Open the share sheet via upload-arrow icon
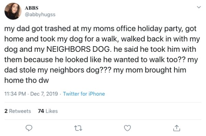This screenshot has width=206, height=136. (x=176, y=128)
